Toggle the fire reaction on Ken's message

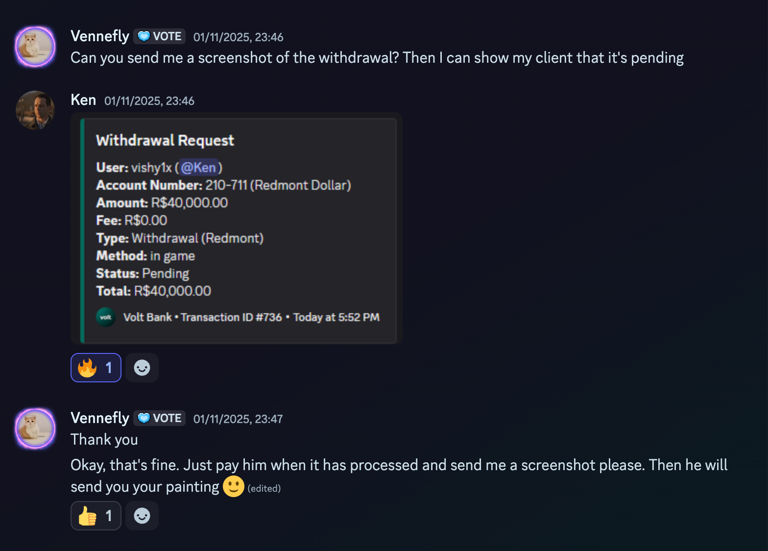[96, 367]
